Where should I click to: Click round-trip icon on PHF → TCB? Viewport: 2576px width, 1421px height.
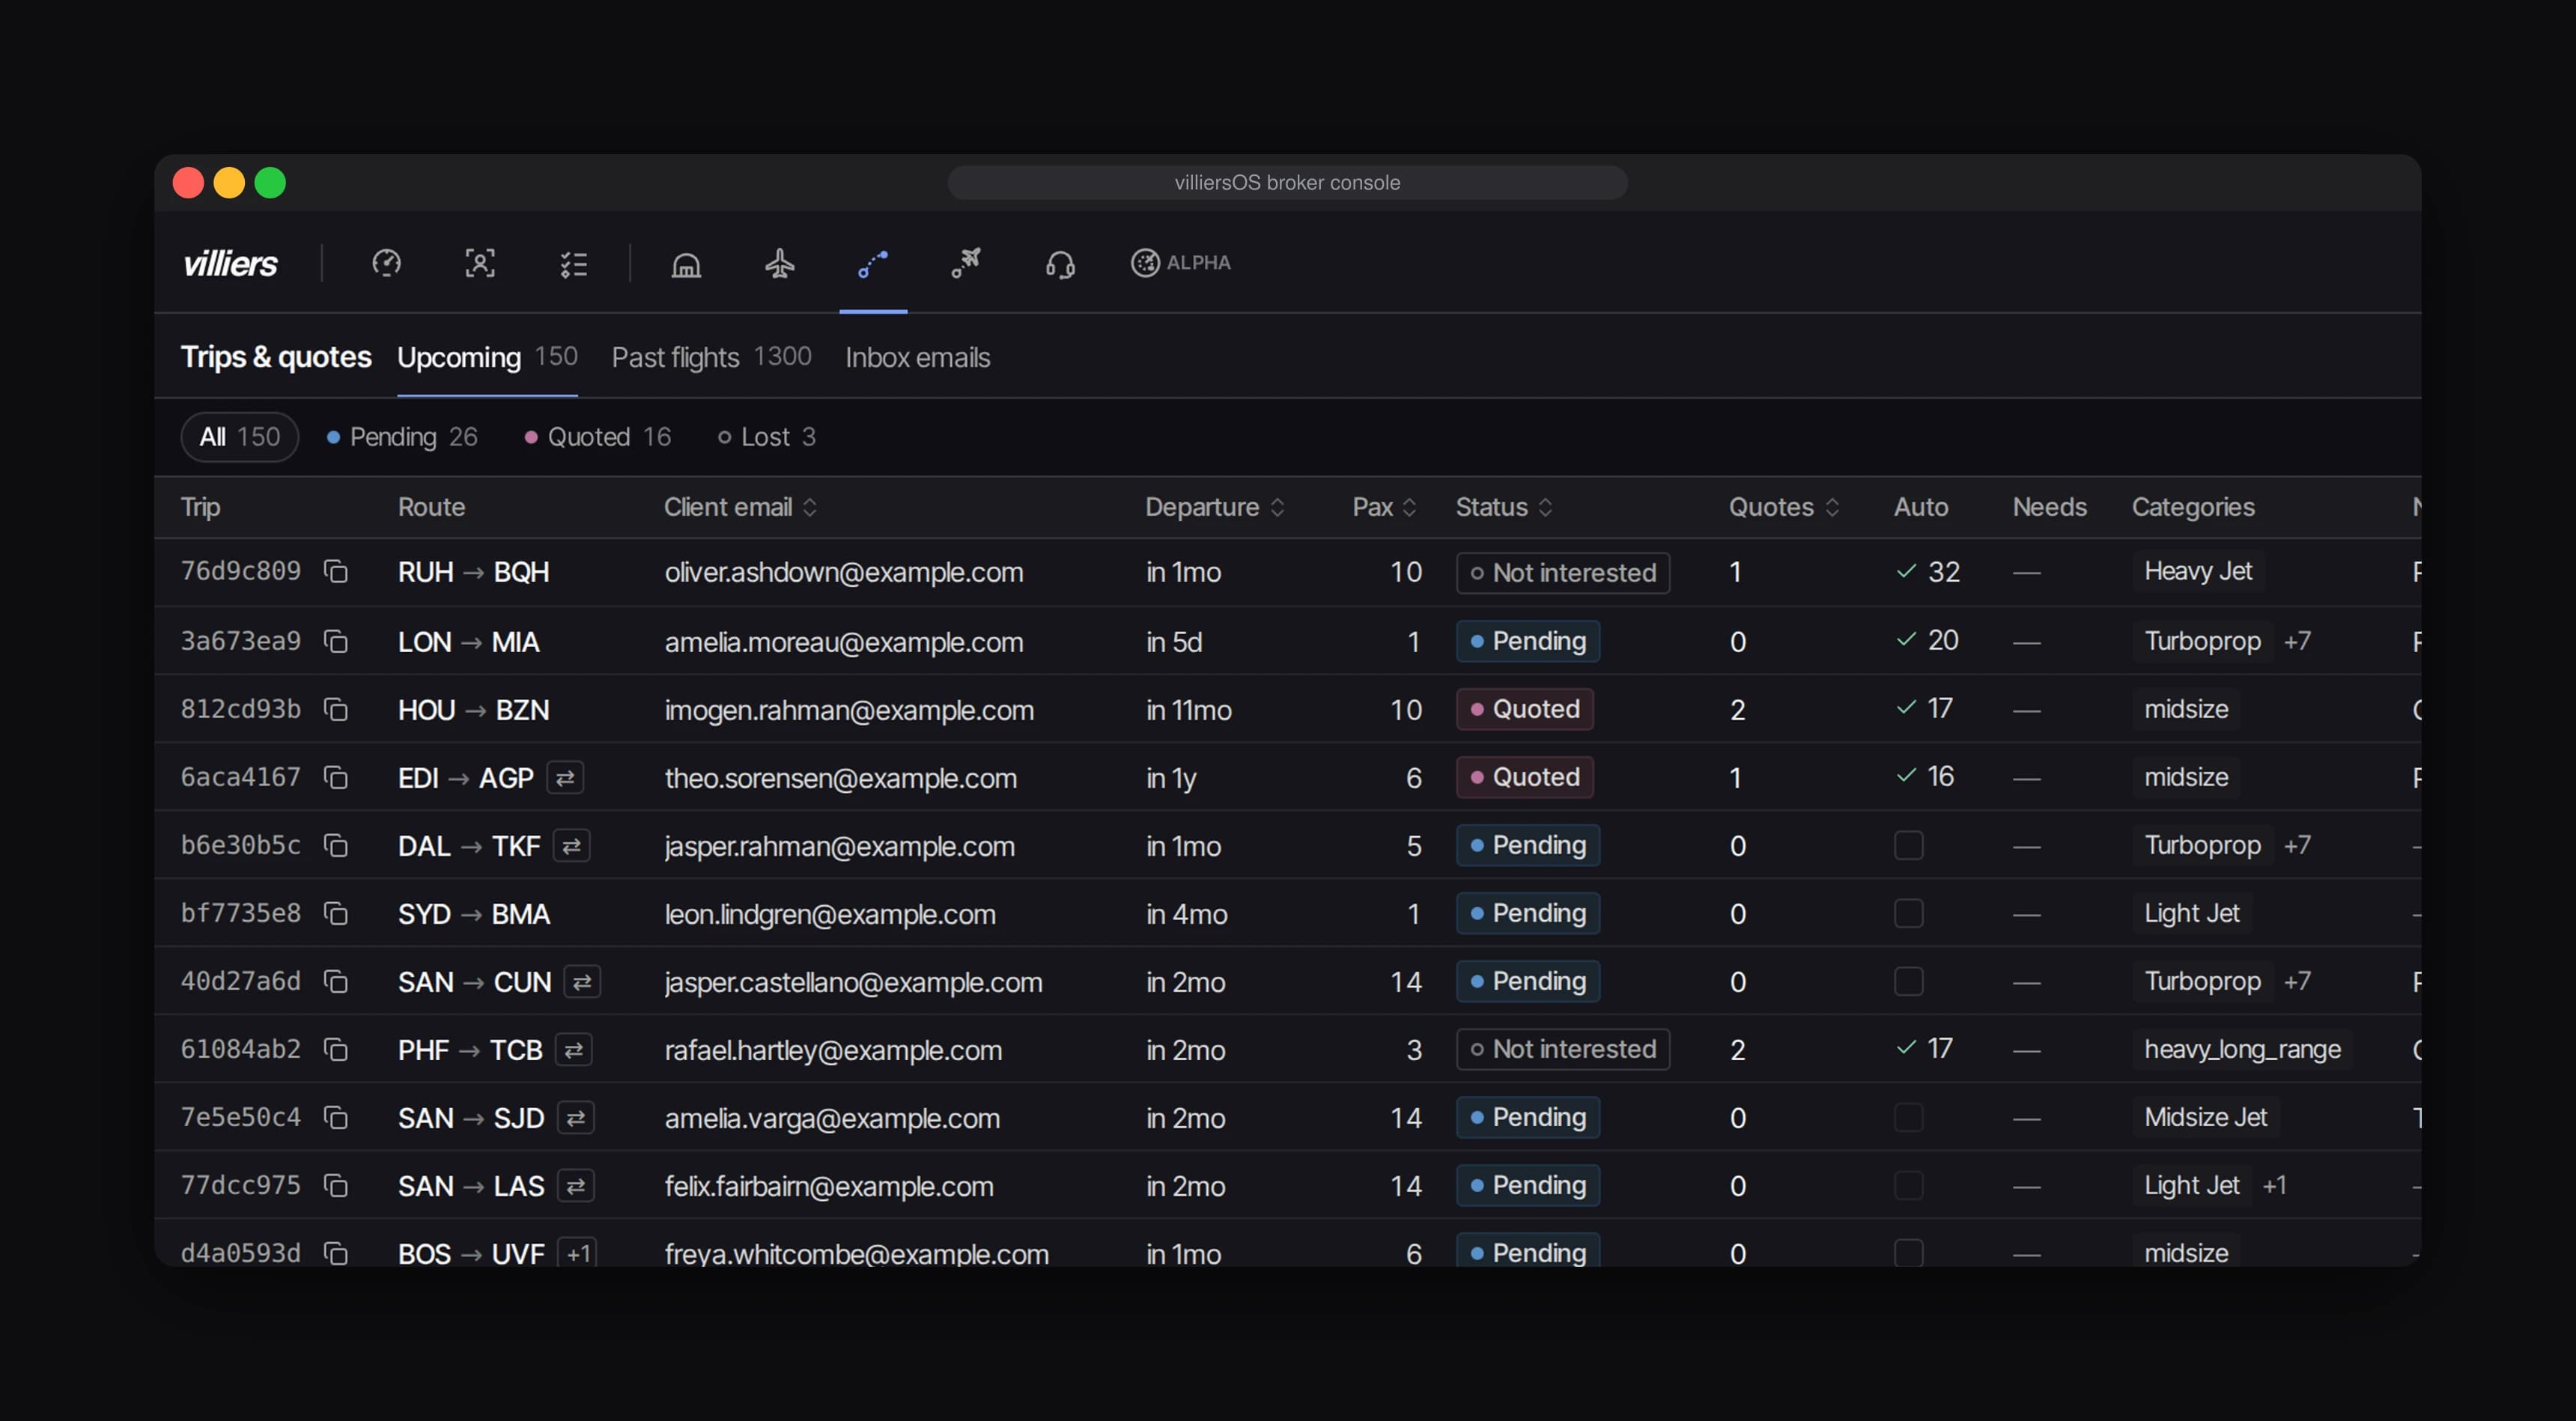coord(573,1049)
